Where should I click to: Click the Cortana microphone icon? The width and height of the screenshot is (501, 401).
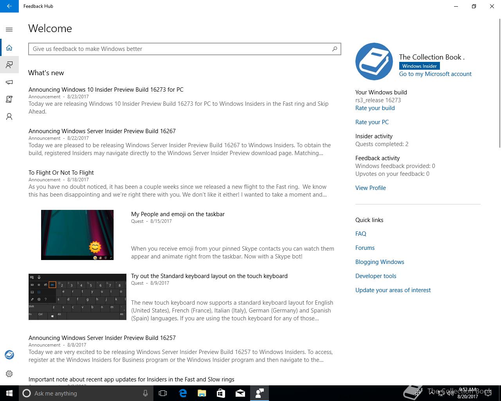click(145, 393)
